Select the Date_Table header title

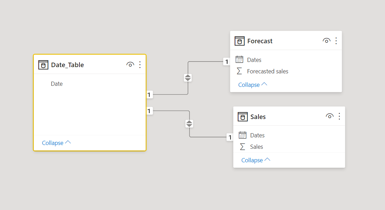pos(67,65)
